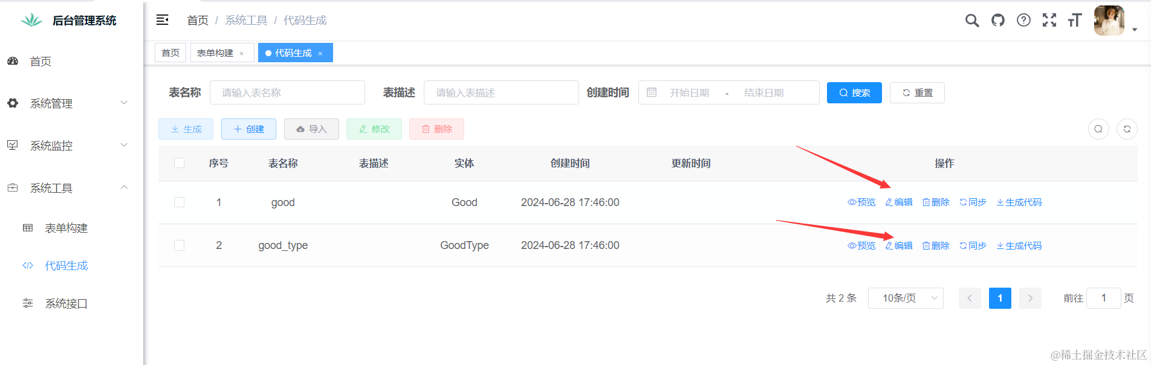Open the GitHub source link icon
This screenshot has height=365, width=1151.
[998, 21]
